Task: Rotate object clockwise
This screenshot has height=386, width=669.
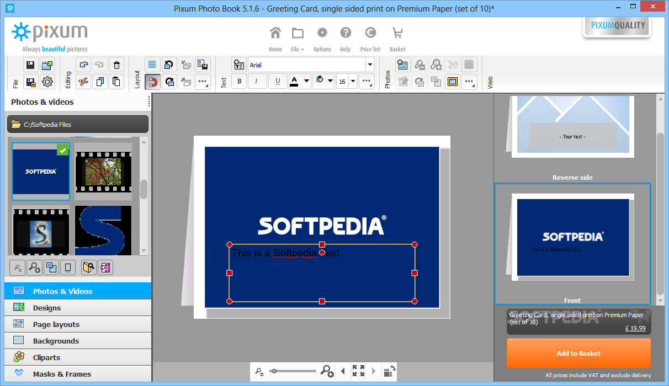Action: point(169,82)
